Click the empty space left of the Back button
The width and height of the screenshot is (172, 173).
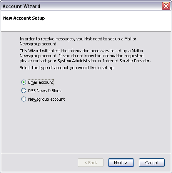38,163
